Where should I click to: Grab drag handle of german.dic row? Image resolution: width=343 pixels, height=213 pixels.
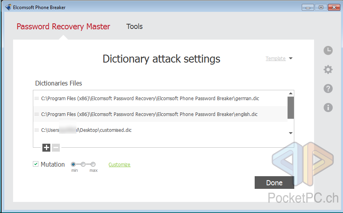(x=37, y=99)
